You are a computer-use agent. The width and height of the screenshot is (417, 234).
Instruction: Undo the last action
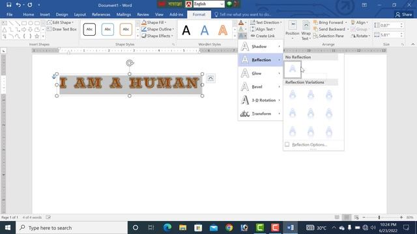click(18, 5)
